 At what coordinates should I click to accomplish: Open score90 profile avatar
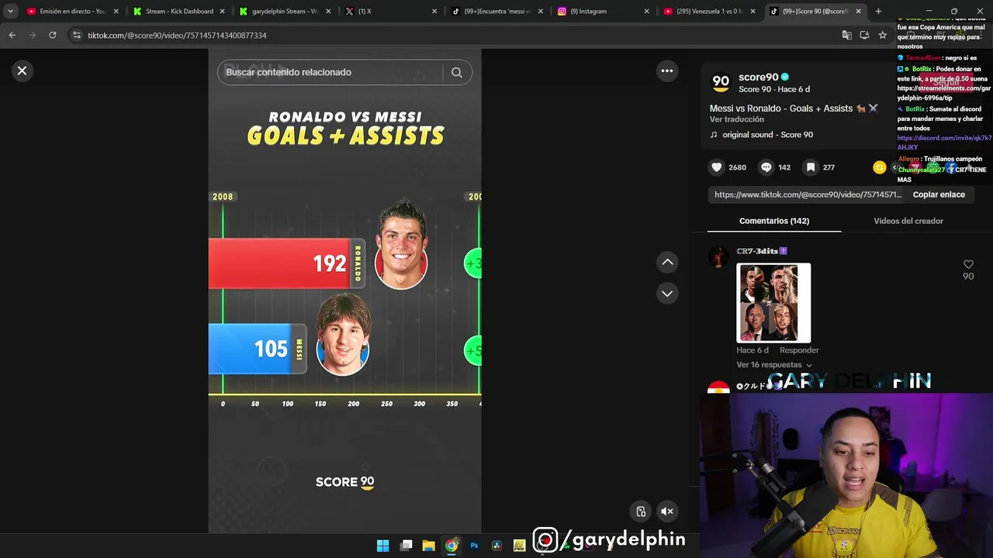[721, 81]
